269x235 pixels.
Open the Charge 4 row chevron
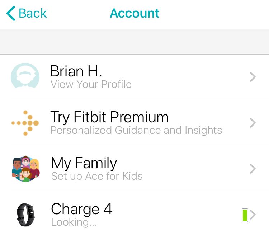pyautogui.click(x=253, y=215)
